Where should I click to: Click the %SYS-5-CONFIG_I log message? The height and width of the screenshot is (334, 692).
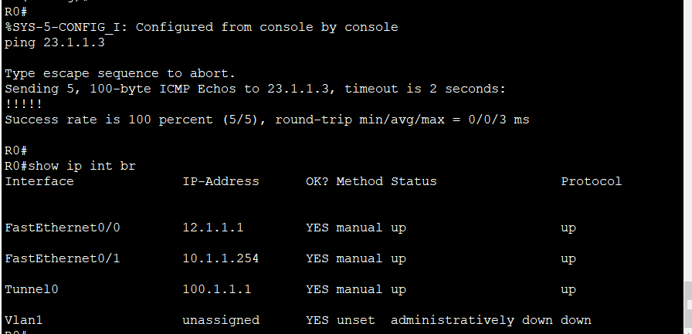click(x=202, y=27)
